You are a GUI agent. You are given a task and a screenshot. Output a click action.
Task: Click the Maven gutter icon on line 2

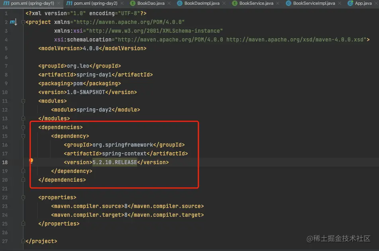point(13,22)
